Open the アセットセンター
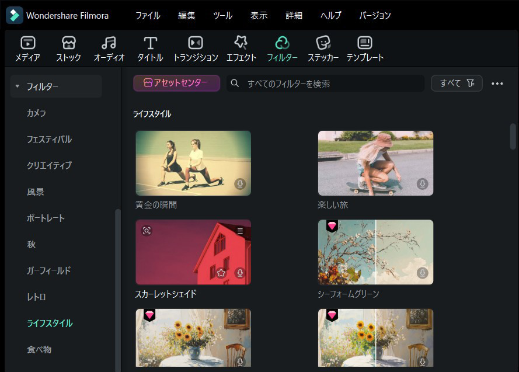 (x=176, y=83)
